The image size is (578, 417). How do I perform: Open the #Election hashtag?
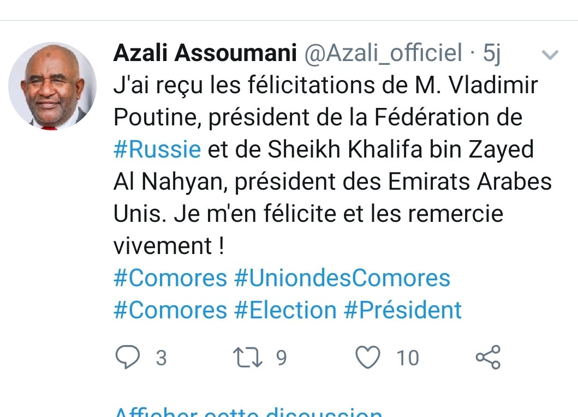[x=285, y=310]
